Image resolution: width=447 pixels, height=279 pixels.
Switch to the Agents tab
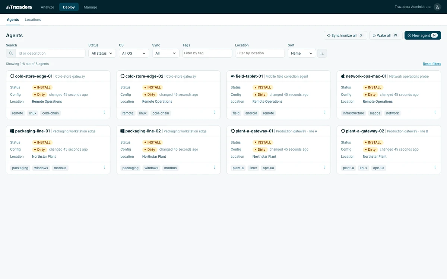pyautogui.click(x=13, y=20)
